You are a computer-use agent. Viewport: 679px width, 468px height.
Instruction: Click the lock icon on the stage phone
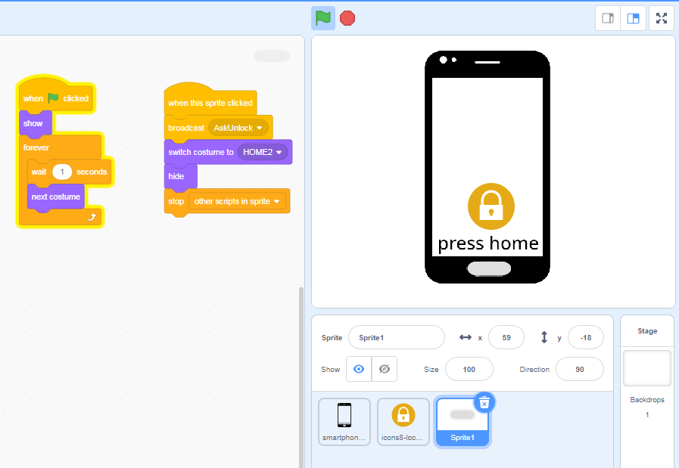click(x=491, y=206)
